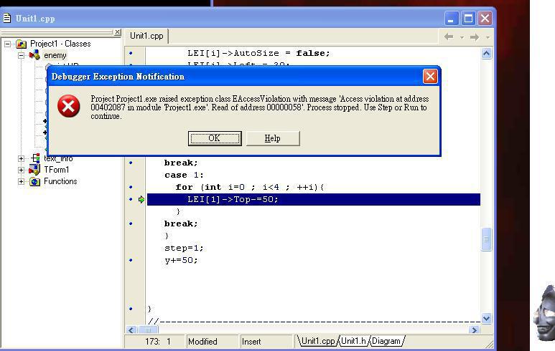Click Help in the exception dialog
Image resolution: width=555 pixels, height=351 pixels.
[x=273, y=138]
